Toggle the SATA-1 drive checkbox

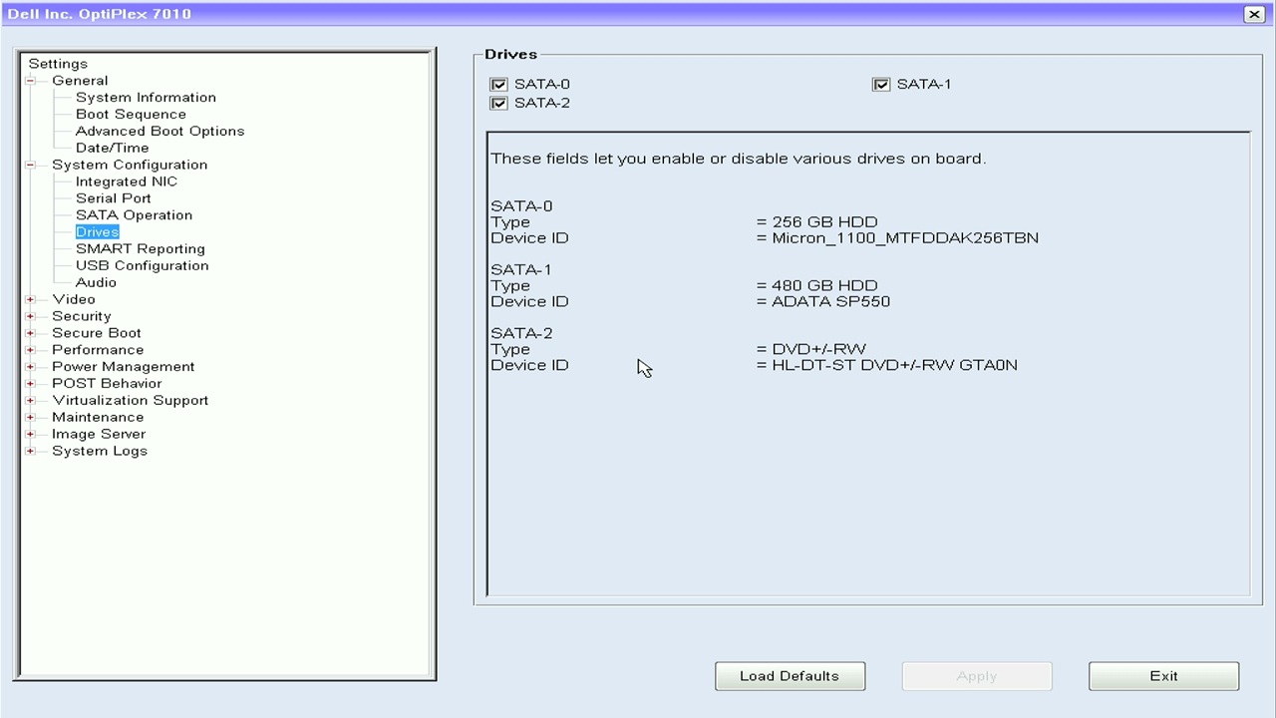tap(881, 85)
